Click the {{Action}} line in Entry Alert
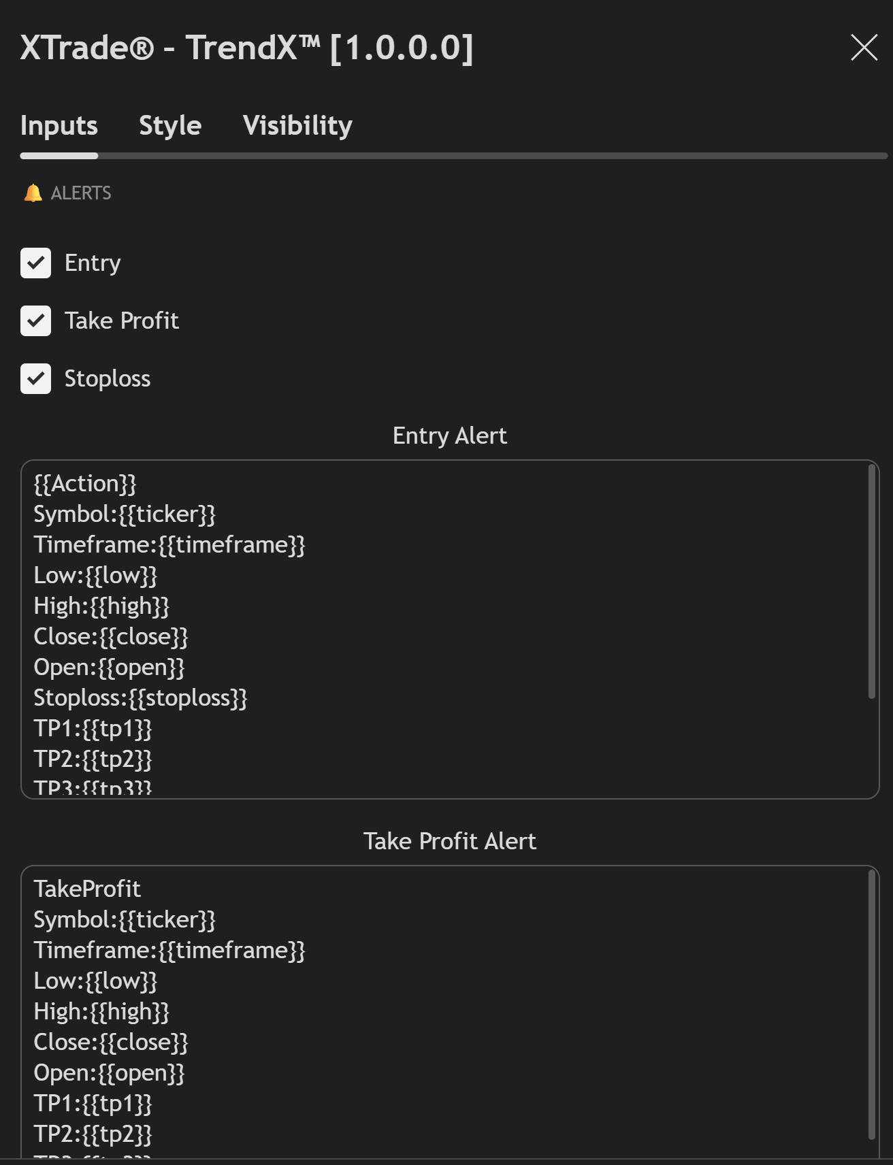893x1165 pixels. point(85,484)
